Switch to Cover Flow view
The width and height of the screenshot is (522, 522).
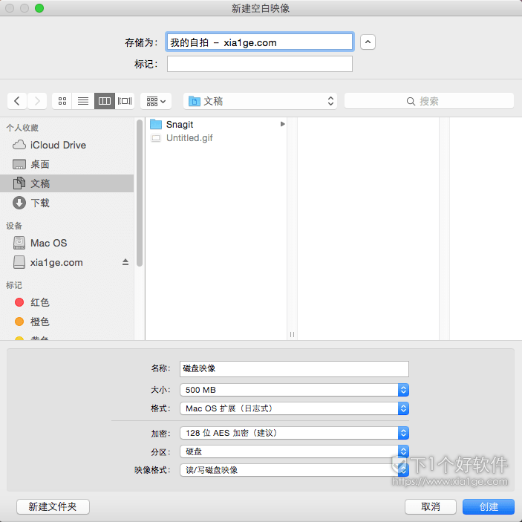[125, 101]
